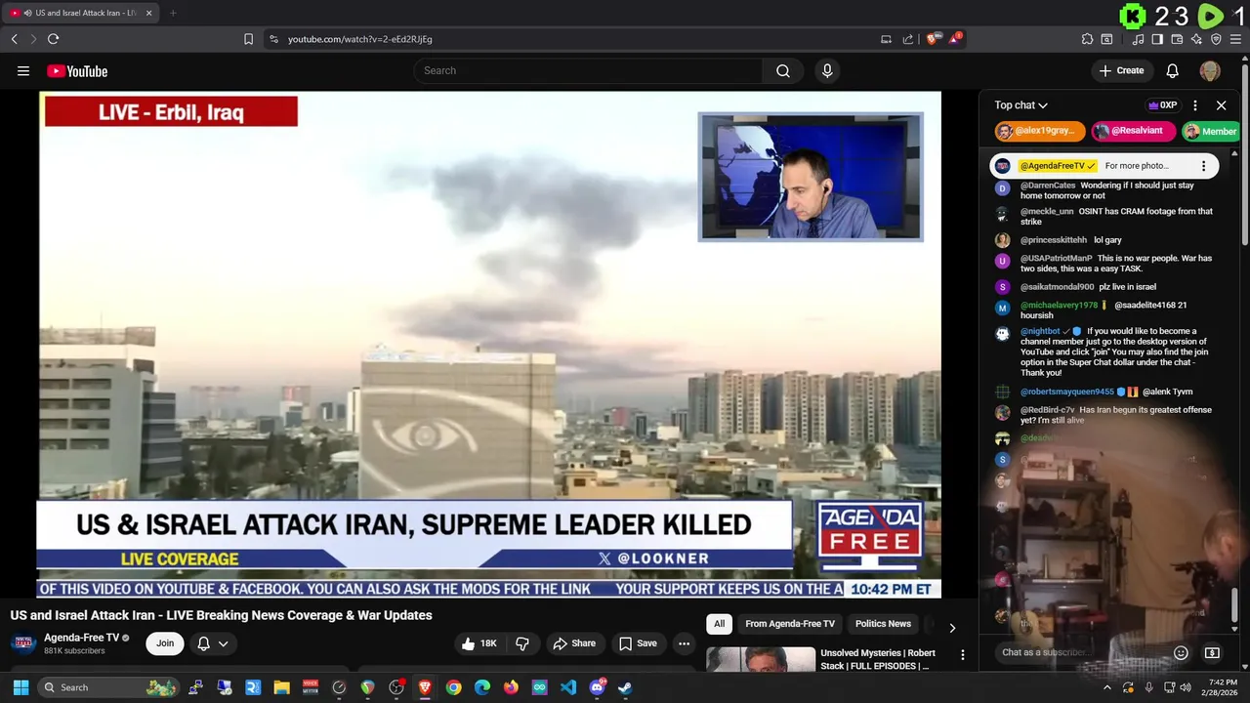This screenshot has height=703, width=1250.
Task: Click the Share button
Action: pos(574,643)
